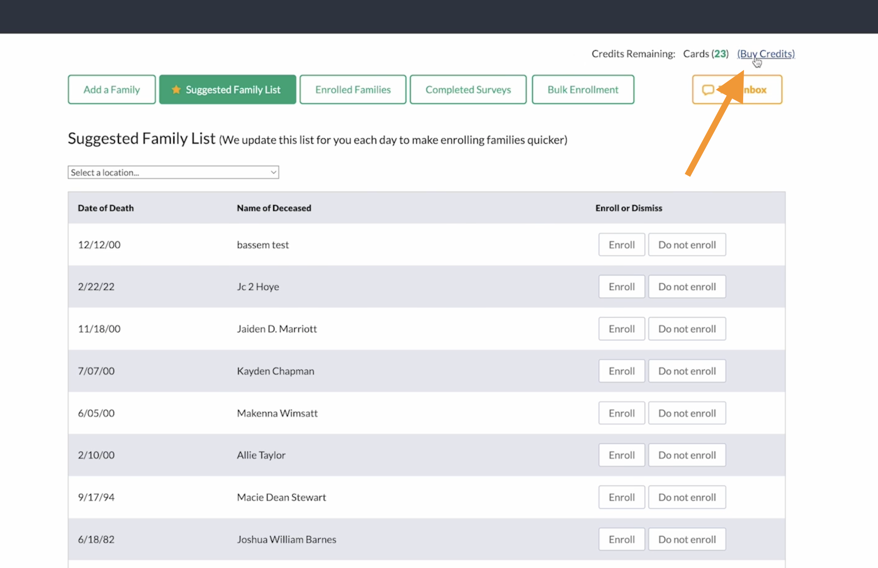This screenshot has width=878, height=568.
Task: Click the Date of Death column header
Action: coord(106,208)
